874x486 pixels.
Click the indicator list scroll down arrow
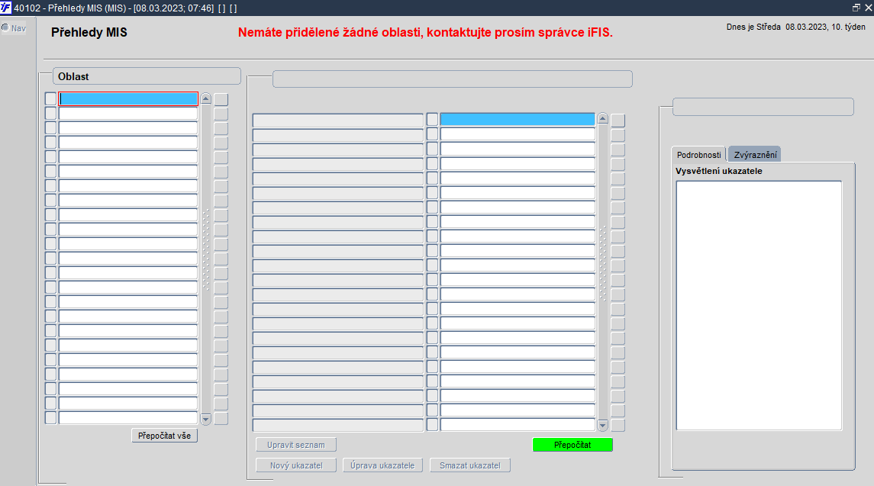pos(602,425)
